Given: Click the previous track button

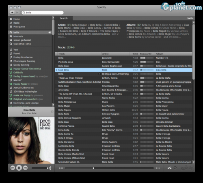Looking at the screenshot, I should click(x=13, y=168).
